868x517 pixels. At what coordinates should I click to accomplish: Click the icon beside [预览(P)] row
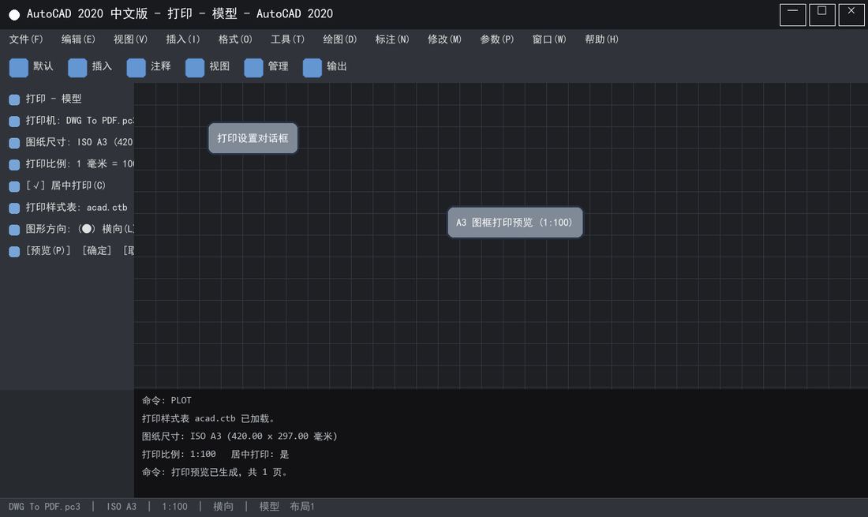(x=14, y=251)
